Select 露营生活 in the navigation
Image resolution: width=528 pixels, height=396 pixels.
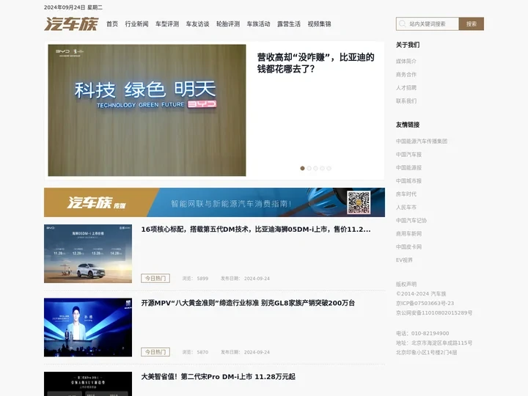tap(289, 24)
